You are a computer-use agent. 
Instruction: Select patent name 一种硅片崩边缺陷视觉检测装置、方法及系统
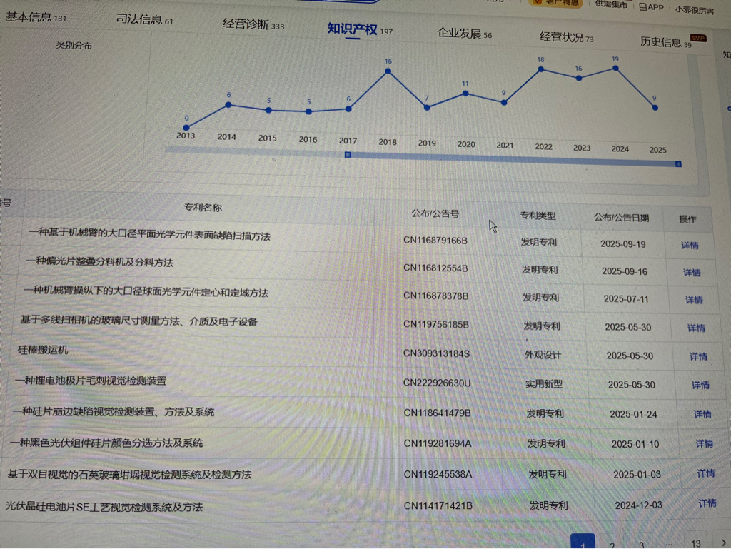(x=114, y=411)
